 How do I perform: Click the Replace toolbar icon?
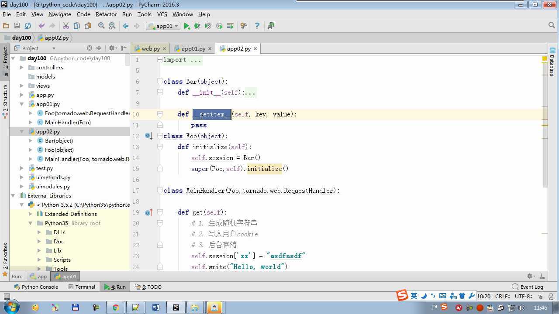point(112,26)
